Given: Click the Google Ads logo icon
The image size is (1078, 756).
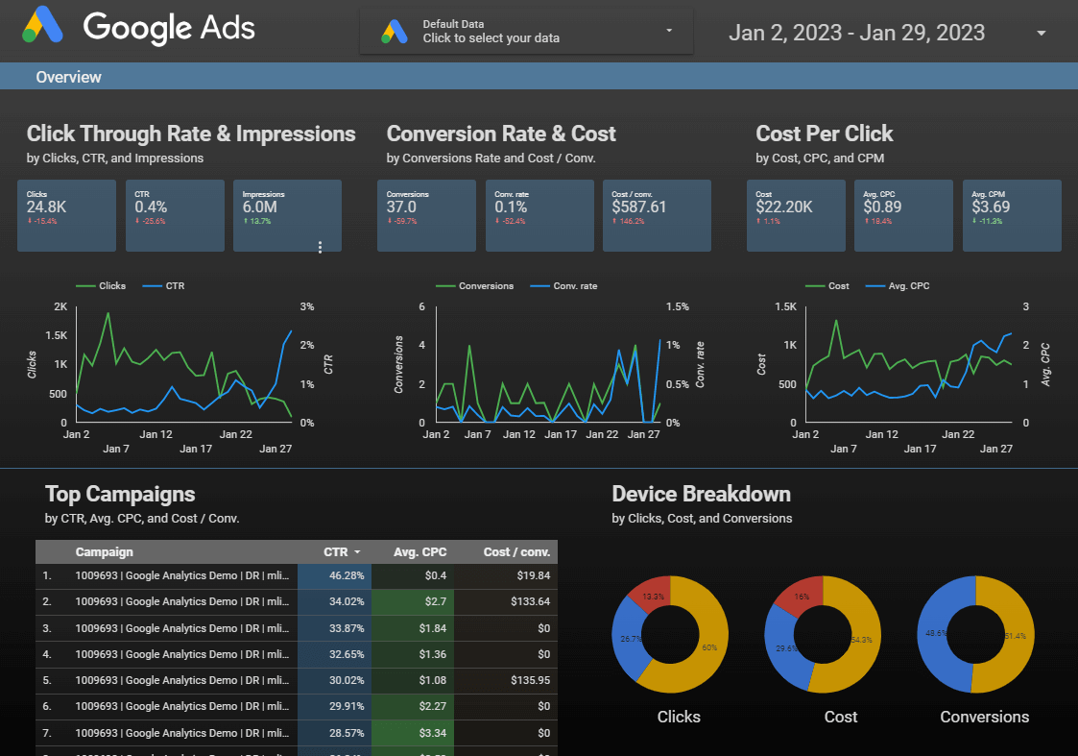Looking at the screenshot, I should coord(40,28).
